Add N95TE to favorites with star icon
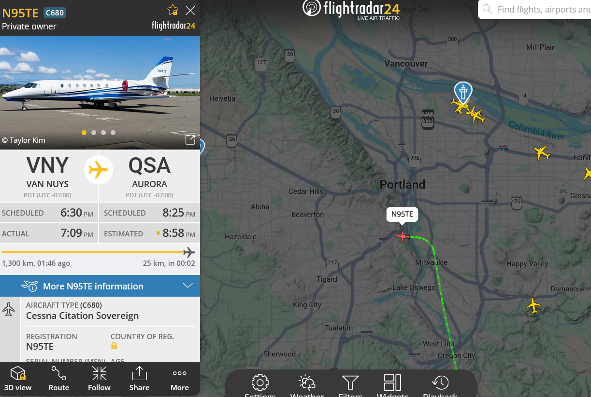The height and width of the screenshot is (397, 591). click(173, 10)
